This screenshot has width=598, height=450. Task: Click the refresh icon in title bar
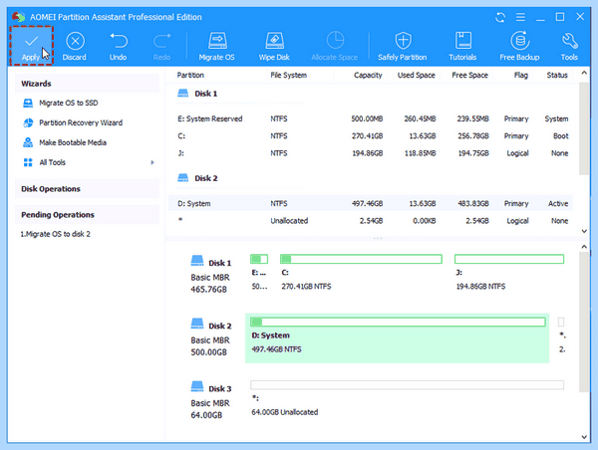tap(500, 17)
